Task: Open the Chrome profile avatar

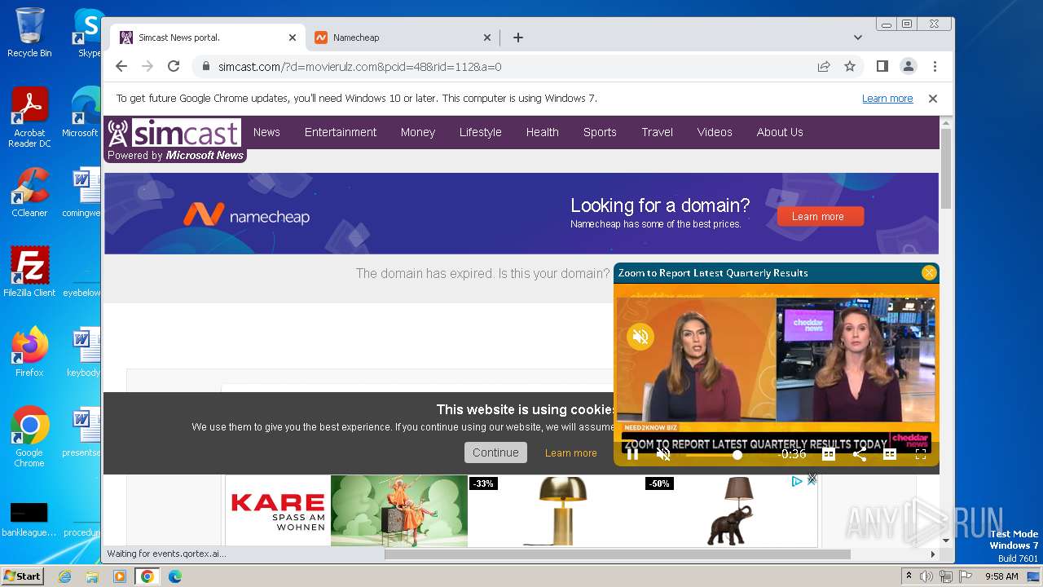Action: pyautogui.click(x=908, y=66)
